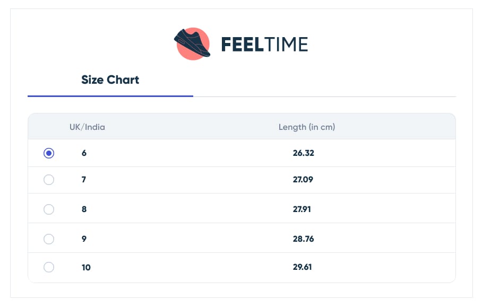The image size is (482, 308).
Task: Click the 28.76 length value
Action: coord(304,239)
